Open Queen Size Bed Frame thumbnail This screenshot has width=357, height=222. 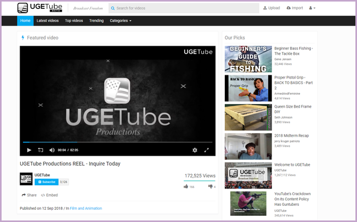pos(248,117)
